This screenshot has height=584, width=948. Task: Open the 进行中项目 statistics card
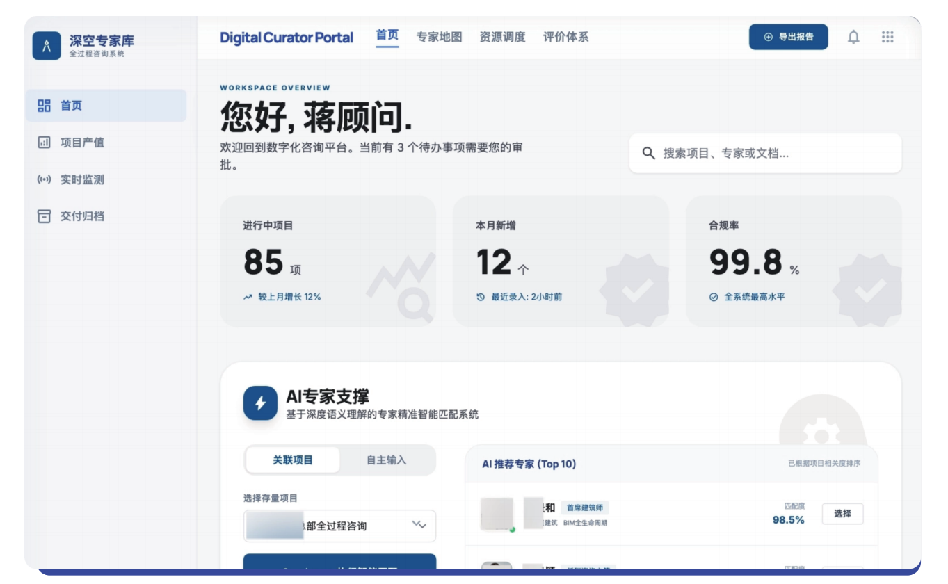click(328, 261)
